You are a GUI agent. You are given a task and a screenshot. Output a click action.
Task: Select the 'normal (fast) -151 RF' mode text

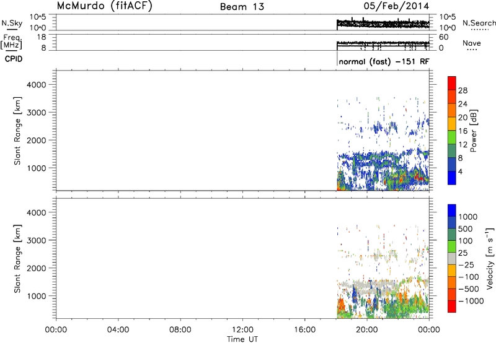click(x=384, y=61)
